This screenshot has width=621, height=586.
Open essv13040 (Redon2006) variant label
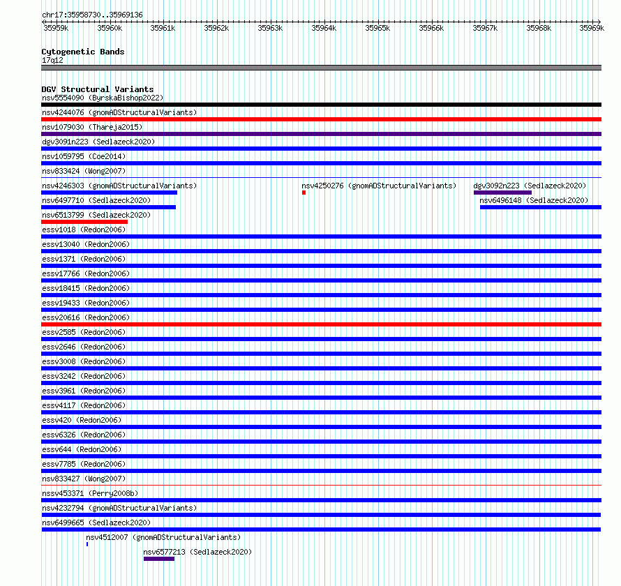pos(86,244)
